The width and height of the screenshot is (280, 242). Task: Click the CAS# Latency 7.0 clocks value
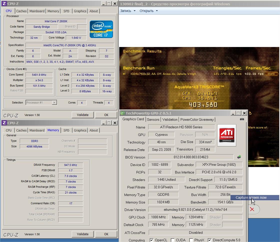(70, 176)
